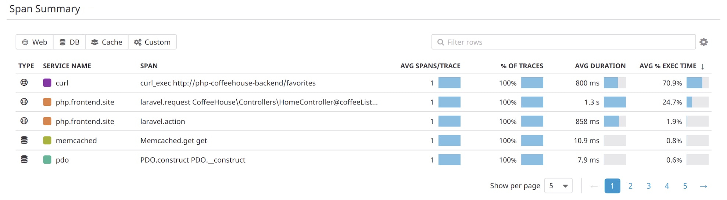Image resolution: width=727 pixels, height=200 pixels.
Task: Click the database icon in pdo row
Action: 24,159
